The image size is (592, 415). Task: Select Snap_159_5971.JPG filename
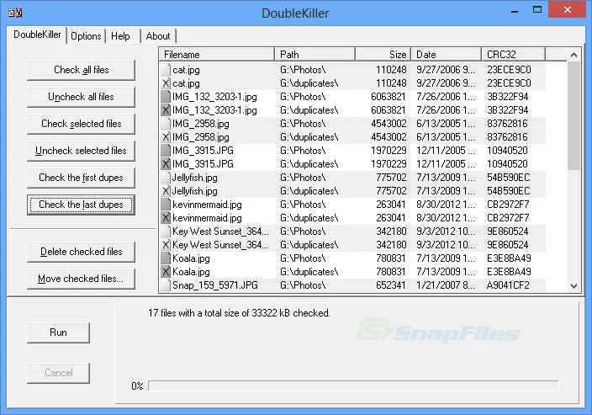coord(215,285)
